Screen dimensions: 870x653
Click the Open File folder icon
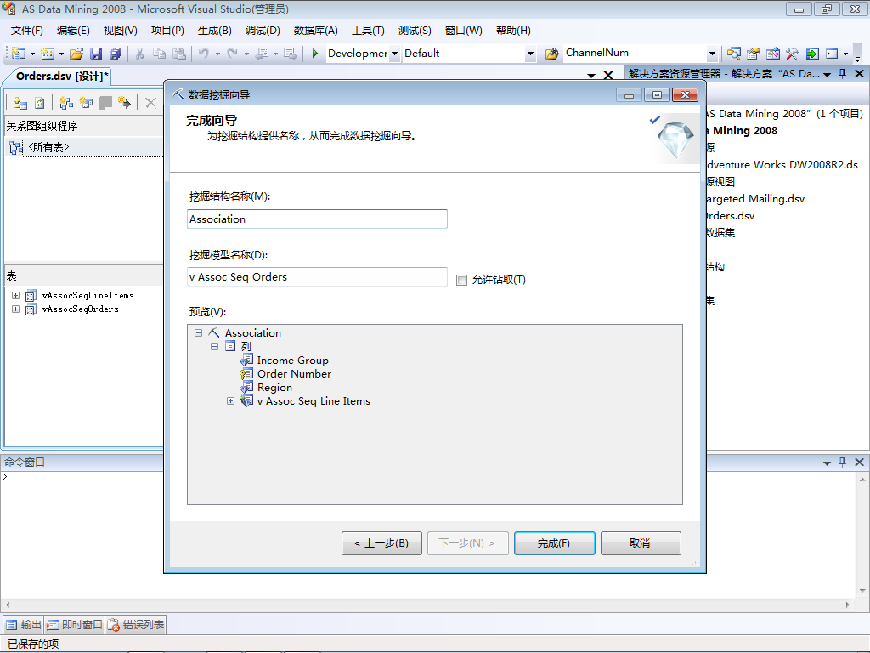[76, 54]
